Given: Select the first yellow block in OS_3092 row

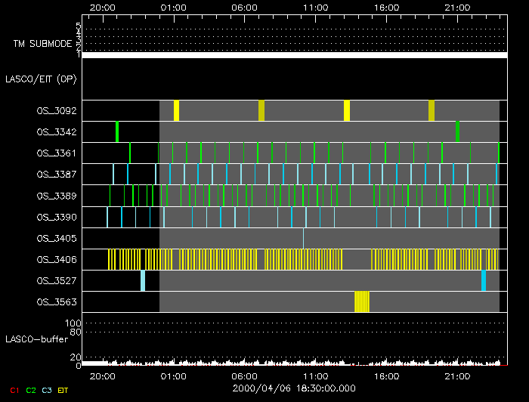Looking at the screenshot, I should [176, 110].
